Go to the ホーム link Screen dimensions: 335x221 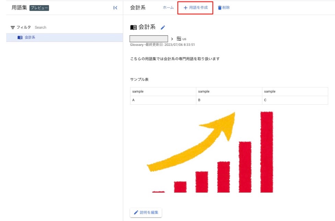click(x=168, y=8)
